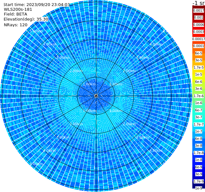
Task: Click the 6e-8 colorbar label
Action: click(199, 139)
